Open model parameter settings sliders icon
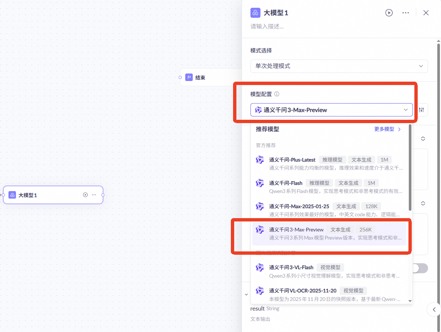This screenshot has height=332, width=441. (x=421, y=110)
